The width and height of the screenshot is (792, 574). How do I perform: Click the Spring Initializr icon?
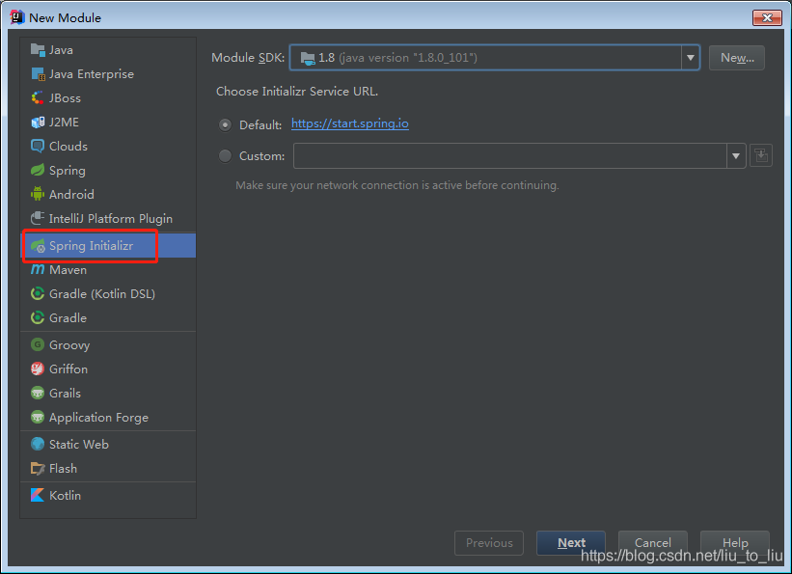pyautogui.click(x=38, y=246)
